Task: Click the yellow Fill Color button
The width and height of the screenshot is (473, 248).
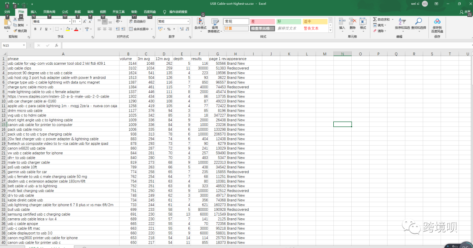Action: tap(67, 29)
